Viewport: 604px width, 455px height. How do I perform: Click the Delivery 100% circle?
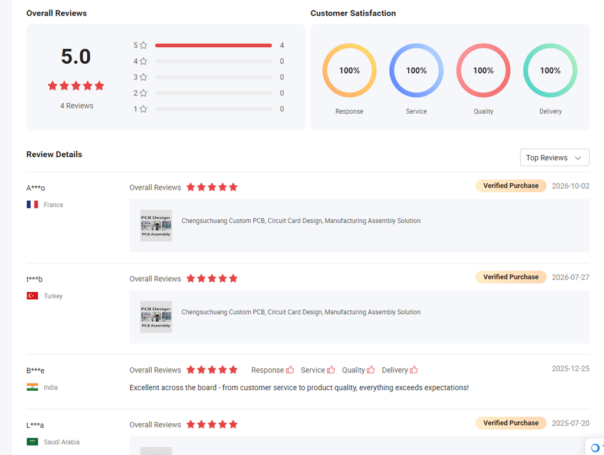pos(550,71)
